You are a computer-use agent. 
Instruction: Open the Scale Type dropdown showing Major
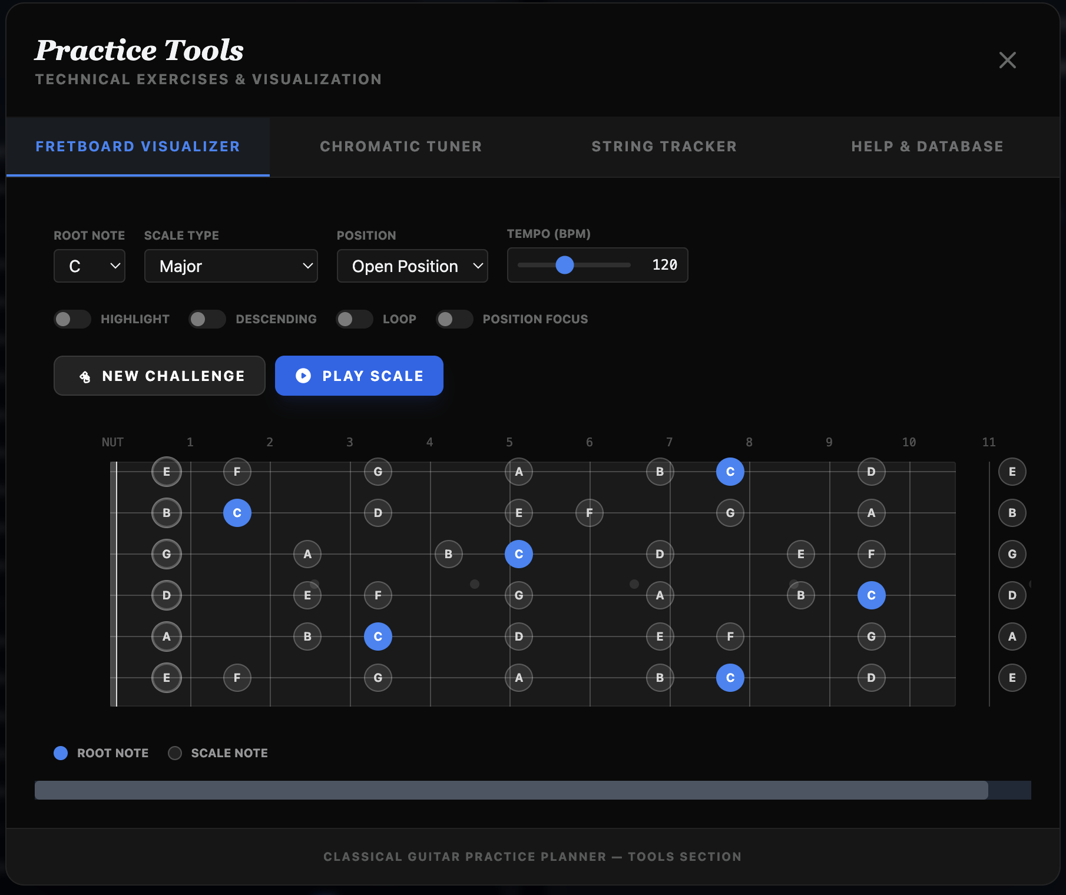(x=231, y=266)
